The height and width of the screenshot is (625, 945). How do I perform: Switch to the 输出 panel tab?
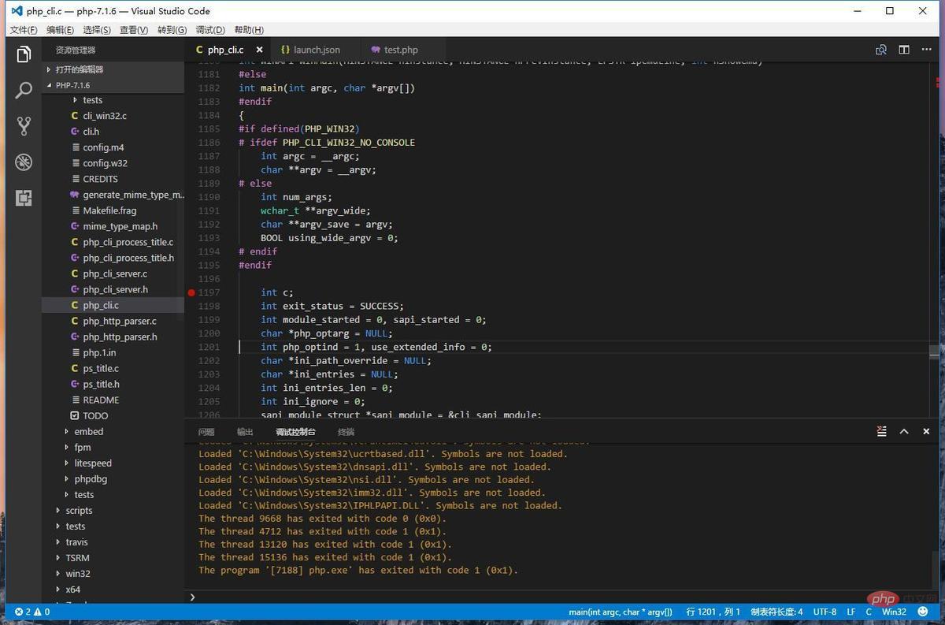point(245,432)
